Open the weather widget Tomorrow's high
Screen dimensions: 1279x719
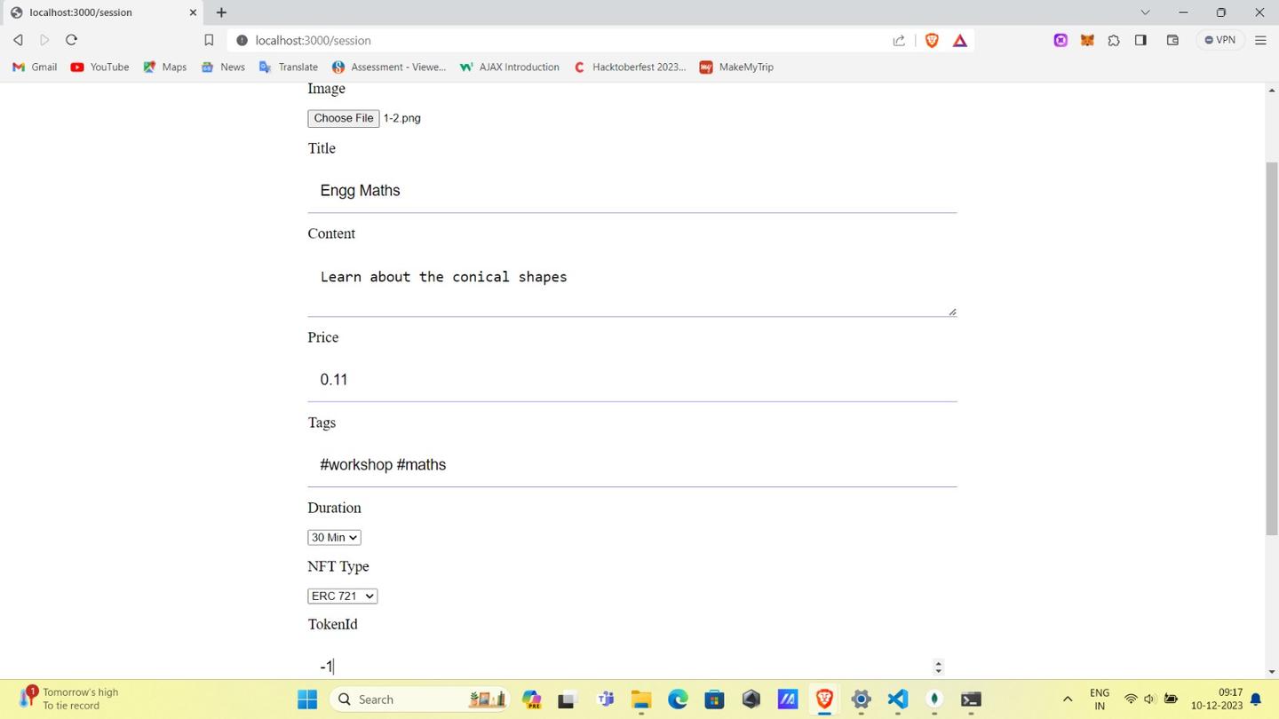[x=69, y=699]
